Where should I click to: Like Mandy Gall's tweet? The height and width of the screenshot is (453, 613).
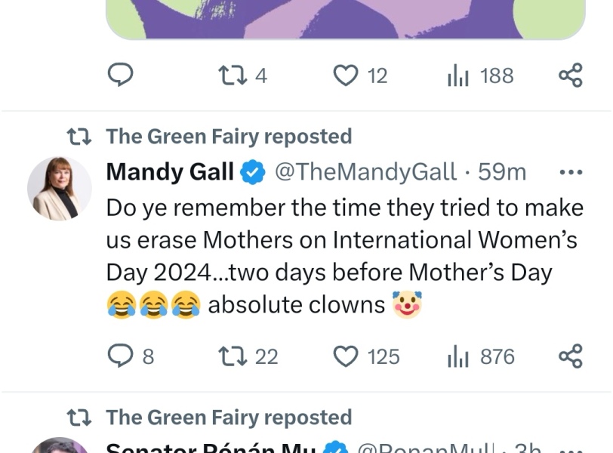point(347,356)
